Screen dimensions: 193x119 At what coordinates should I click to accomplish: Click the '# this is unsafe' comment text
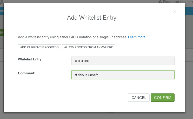click(x=87, y=75)
